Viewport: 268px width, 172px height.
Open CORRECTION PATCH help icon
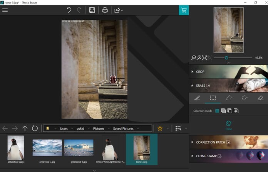(x=228, y=142)
